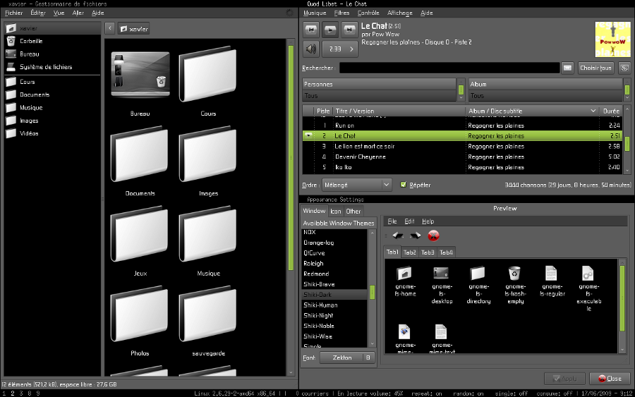Open Corbeille in the sidebar
This screenshot has width=635, height=397.
(x=52, y=42)
